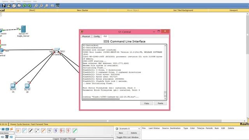Open the Options menu
This screenshot has height=140, width=249.
click(x=5, y=1)
